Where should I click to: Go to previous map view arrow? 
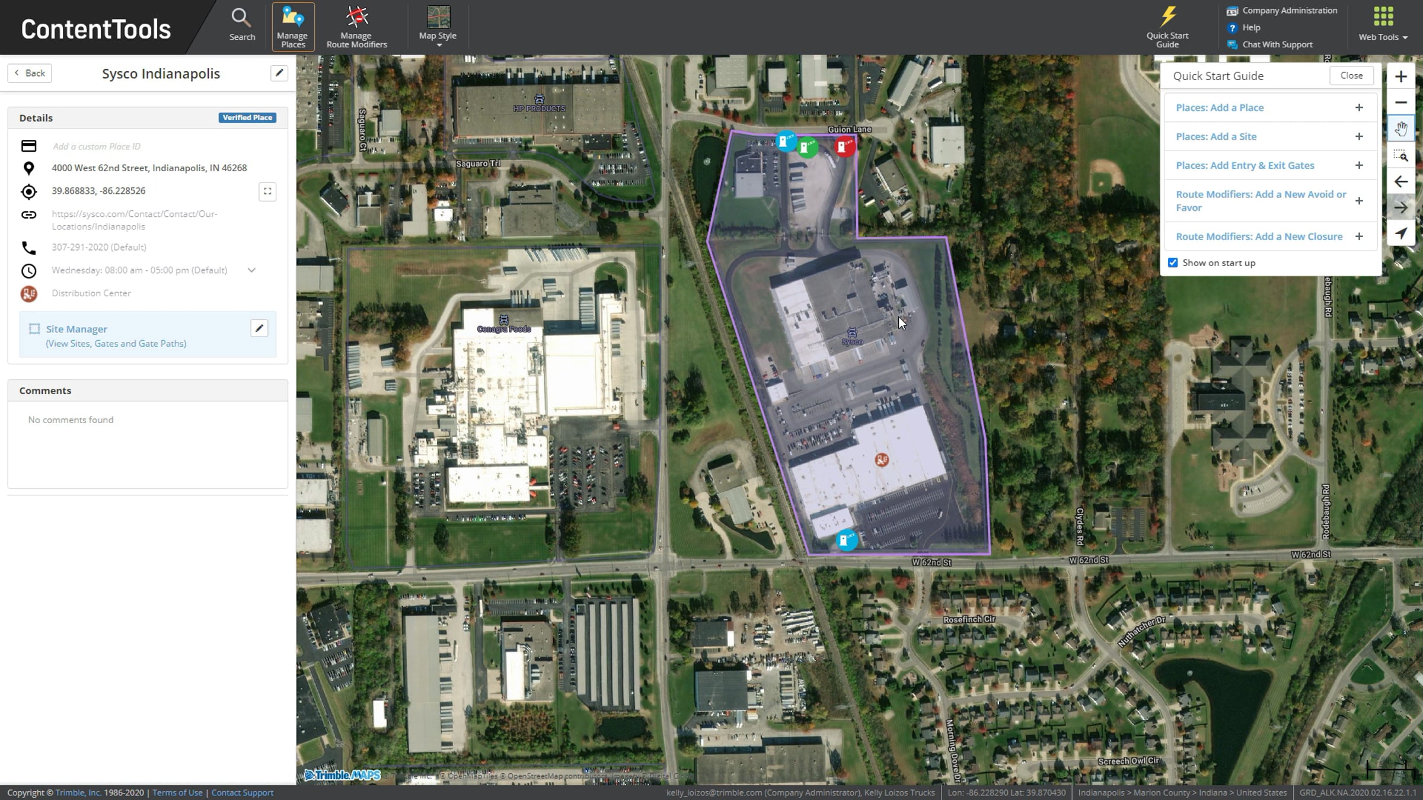click(1400, 182)
